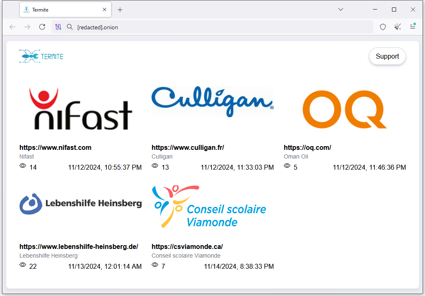Open a new tab with the plus button

(120, 10)
